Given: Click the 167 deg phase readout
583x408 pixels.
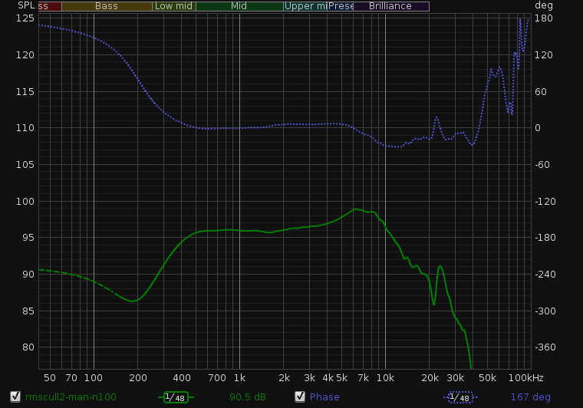Looking at the screenshot, I should 530,396.
